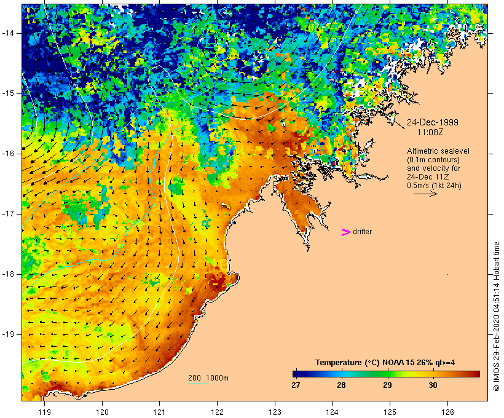Image resolution: width=504 pixels, height=418 pixels.
Task: Click the temperature colorbar title
Action: [385, 363]
